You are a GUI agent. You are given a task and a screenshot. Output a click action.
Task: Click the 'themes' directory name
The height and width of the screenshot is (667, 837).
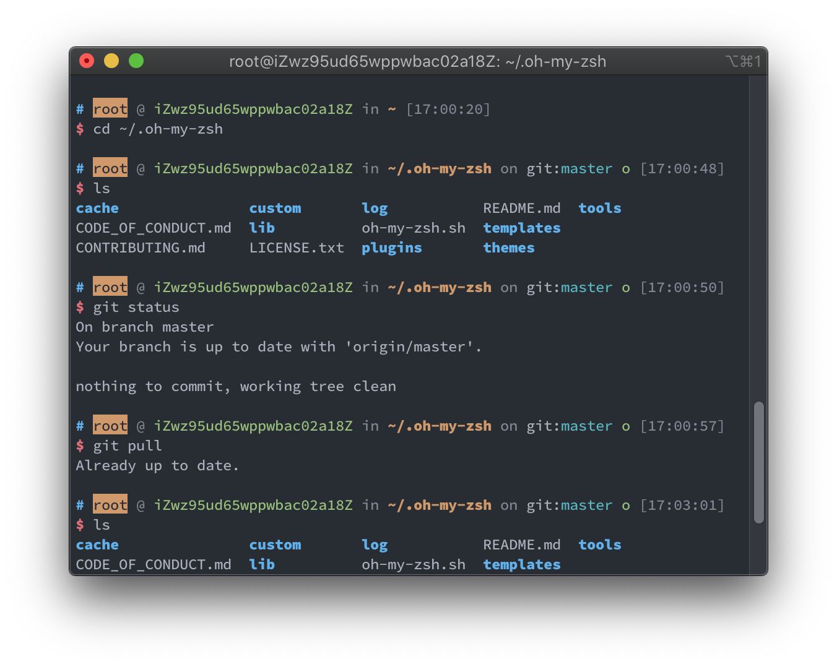508,248
